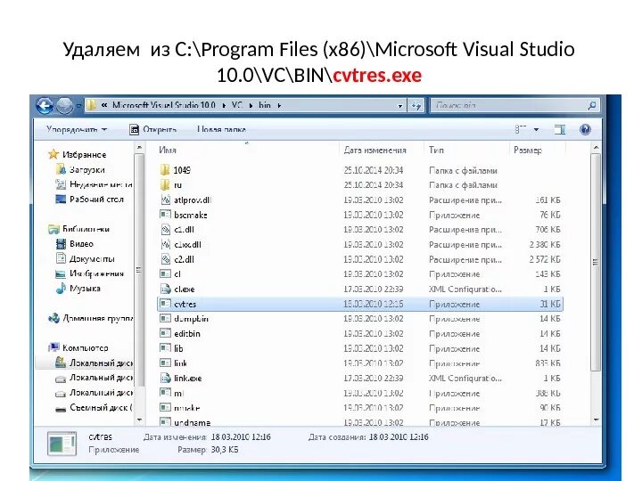Image resolution: width=642 pixels, height=481 pixels.
Task: Select the ru folder icon
Action: 165,185
